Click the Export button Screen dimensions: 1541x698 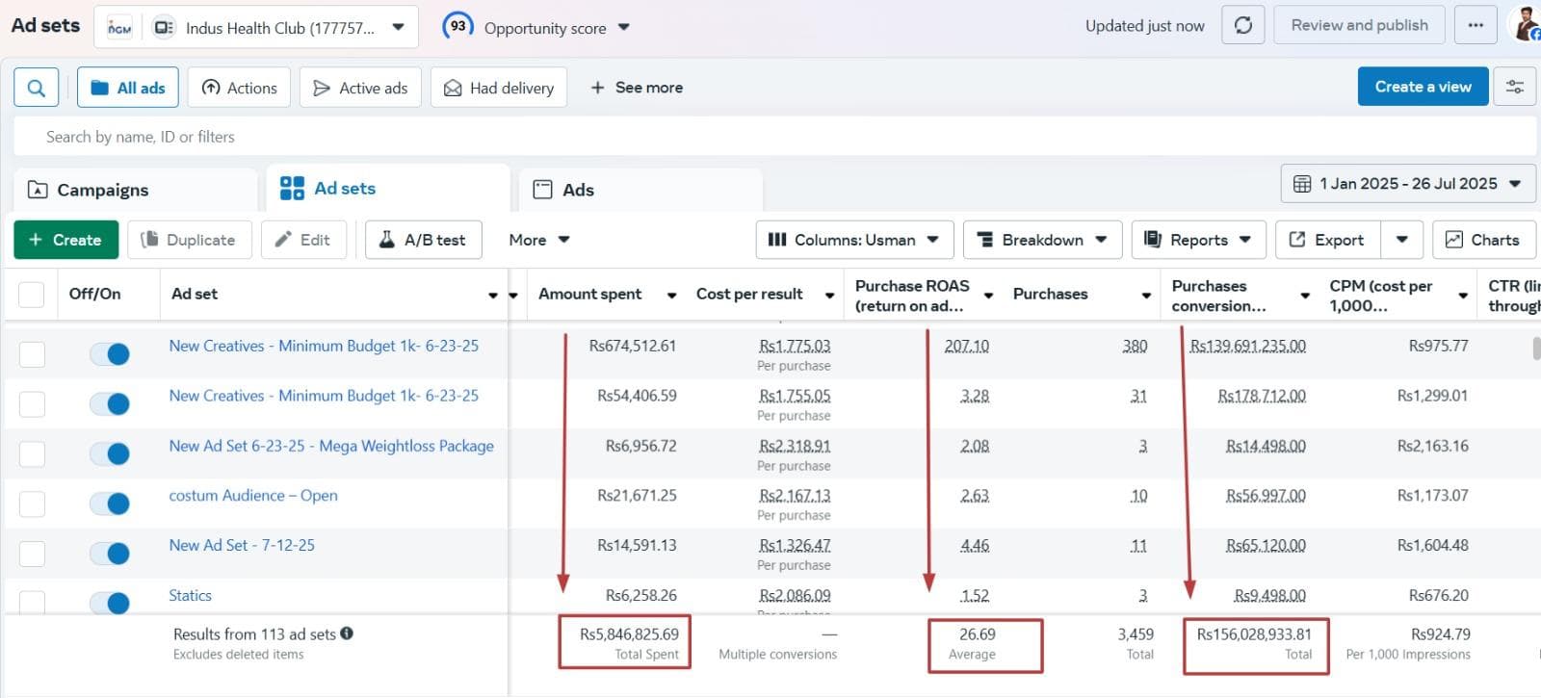(1327, 240)
